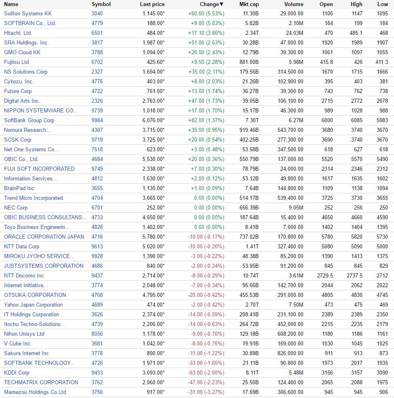Open NTT Data Corp link
The height and width of the screenshot is (398, 394).
21,246
